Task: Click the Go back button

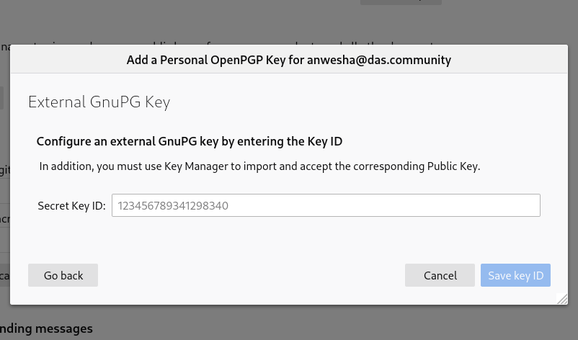Action: pyautogui.click(x=63, y=275)
